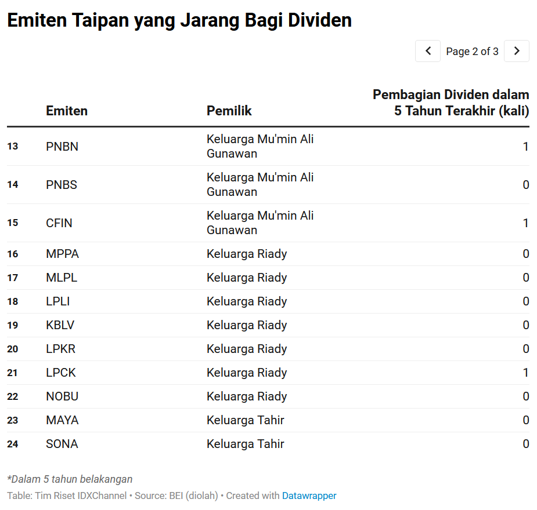Click Keluarga Riady in NOBU row
This screenshot has height=510, width=537.
247,396
